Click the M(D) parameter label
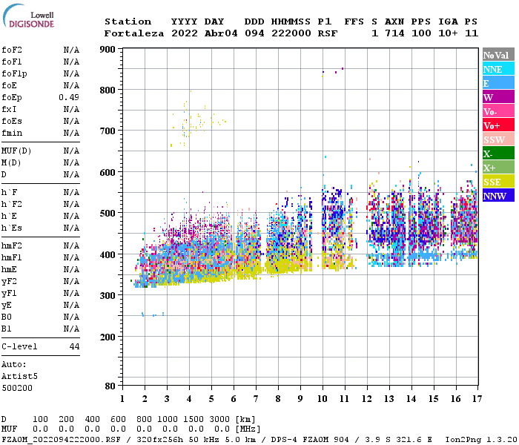The width and height of the screenshot is (519, 445). [x=11, y=163]
